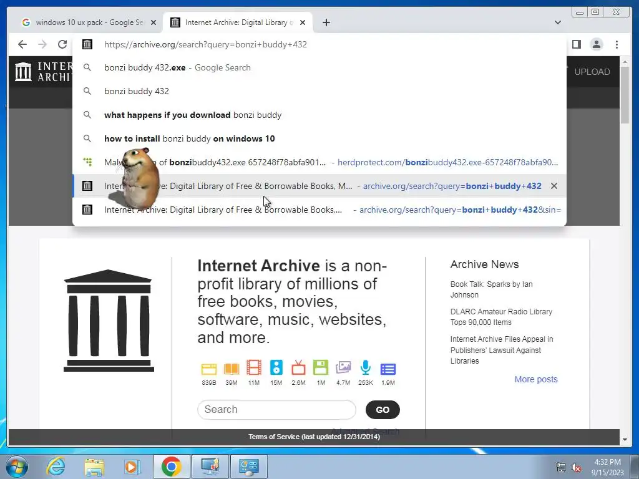Select 'what happens if you download bonzi buddy' suggestion
Screen dimensions: 639x479
click(x=319, y=115)
